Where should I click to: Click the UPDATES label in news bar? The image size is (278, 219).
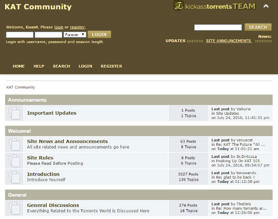click(x=176, y=41)
